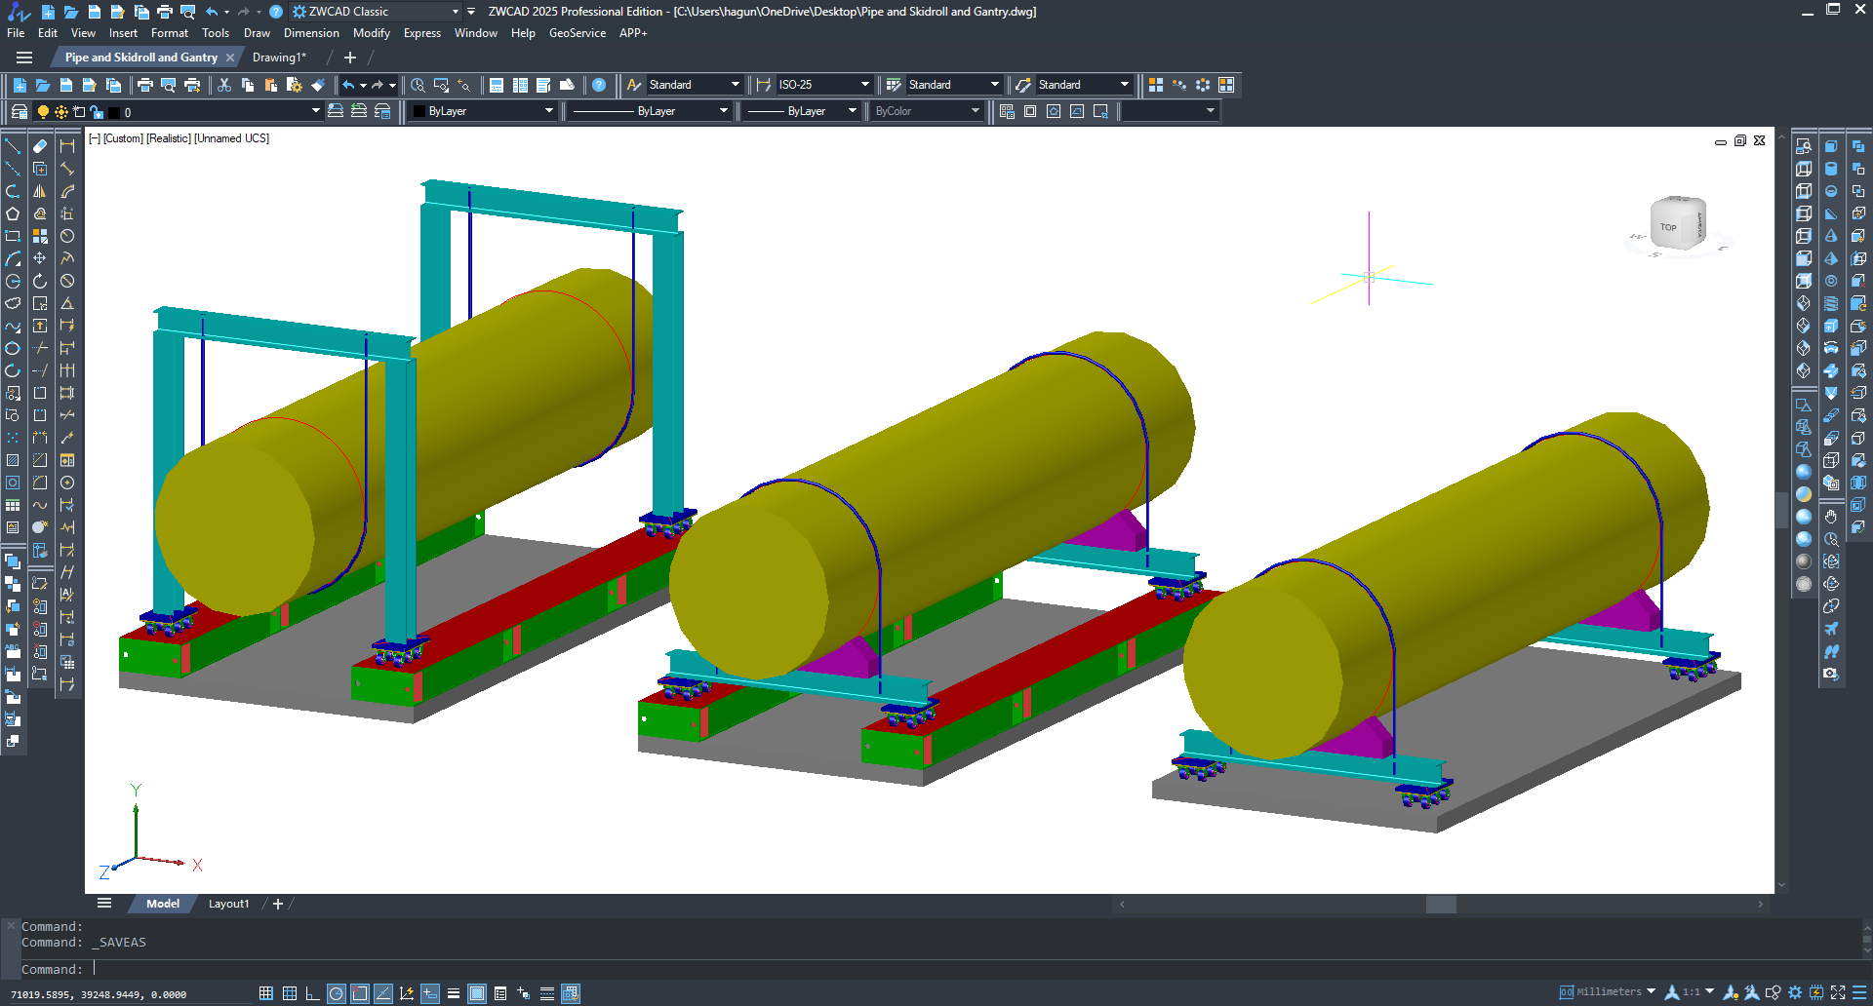
Task: Open Layer Properties Manager icon
Action: coord(20,111)
